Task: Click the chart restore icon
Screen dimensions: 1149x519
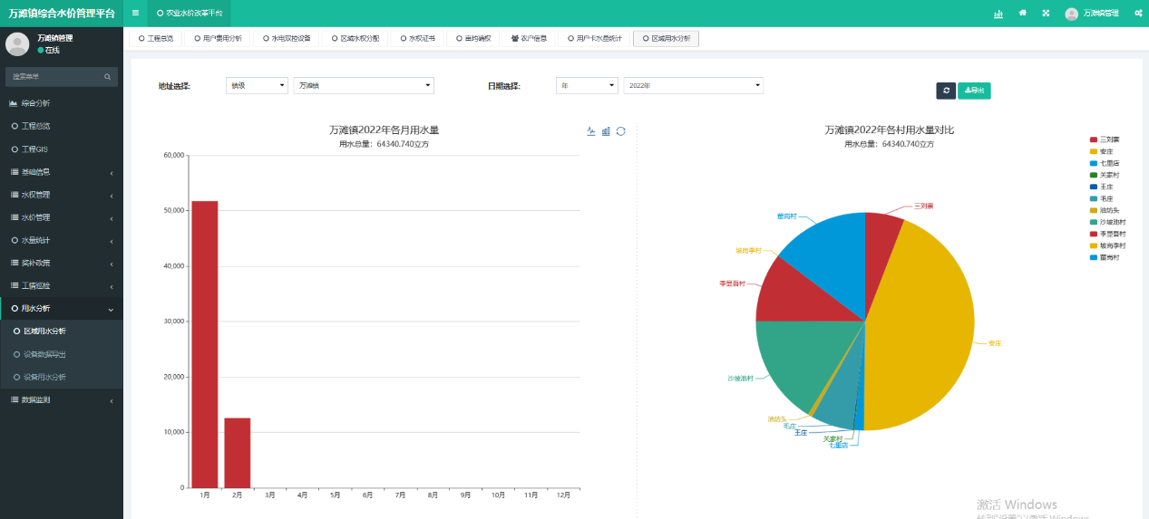Action: click(x=621, y=131)
